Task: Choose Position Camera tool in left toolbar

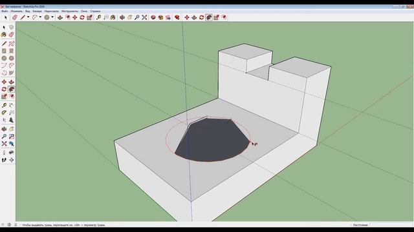Action: coord(4,153)
